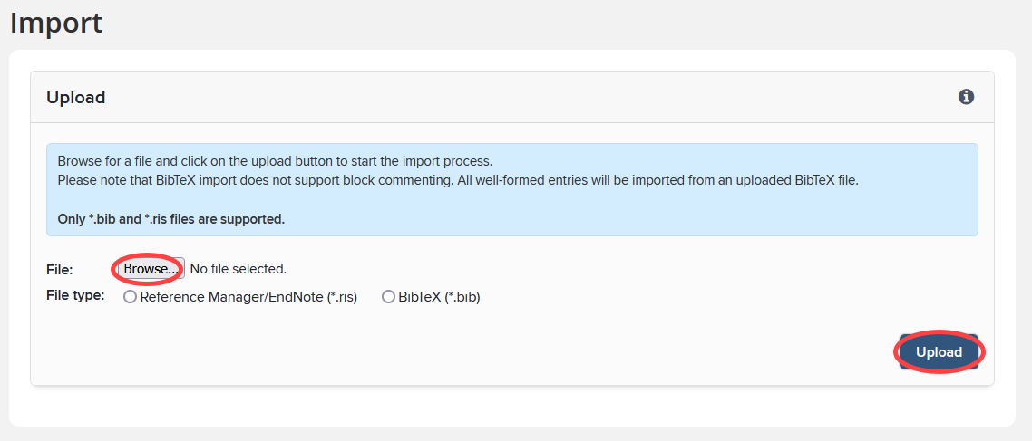The width and height of the screenshot is (1032, 441).
Task: Click the 'Reference Manager/EndNote (*.ris)' label text
Action: pos(248,297)
